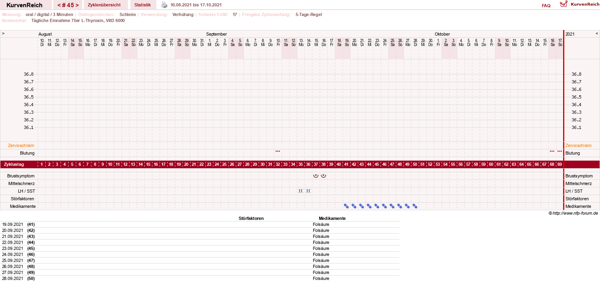
Task: Select cycle day 17 in the Zyklustag bar
Action: [163, 164]
